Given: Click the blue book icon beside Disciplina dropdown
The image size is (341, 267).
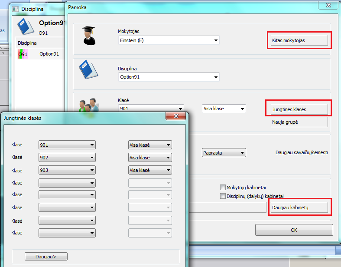Looking at the screenshot, I should (87, 70).
